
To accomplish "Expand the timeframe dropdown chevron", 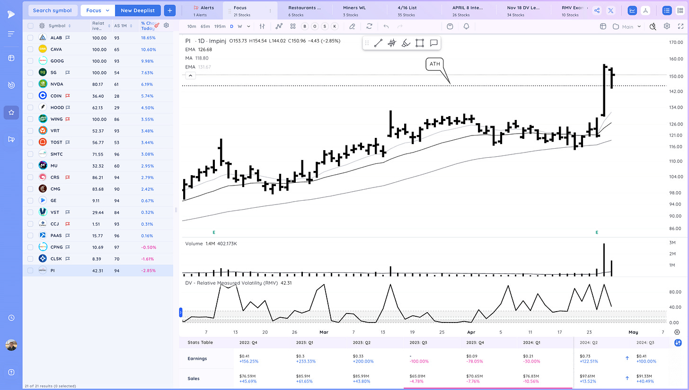I will click(249, 26).
